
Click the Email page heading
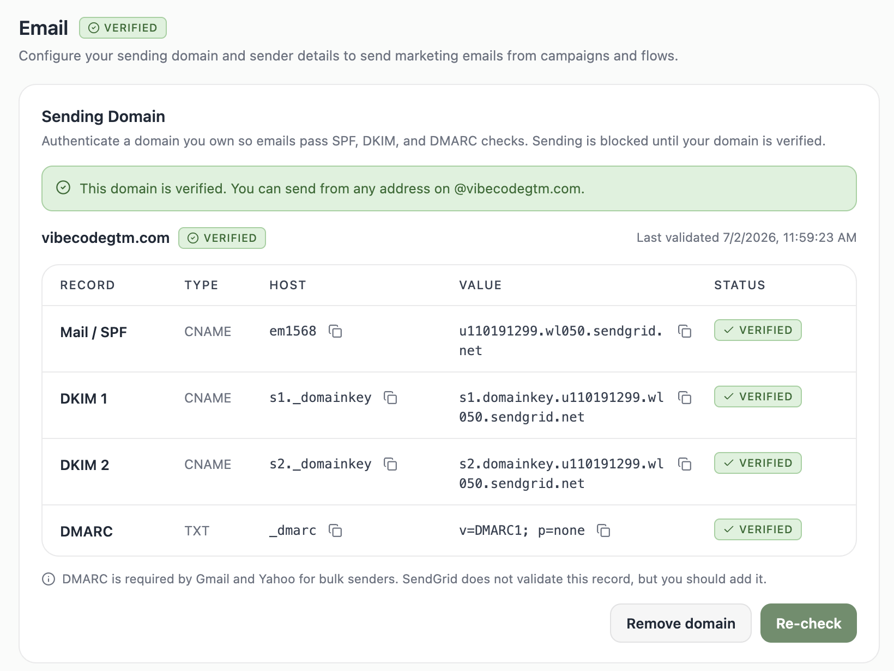pyautogui.click(x=44, y=28)
